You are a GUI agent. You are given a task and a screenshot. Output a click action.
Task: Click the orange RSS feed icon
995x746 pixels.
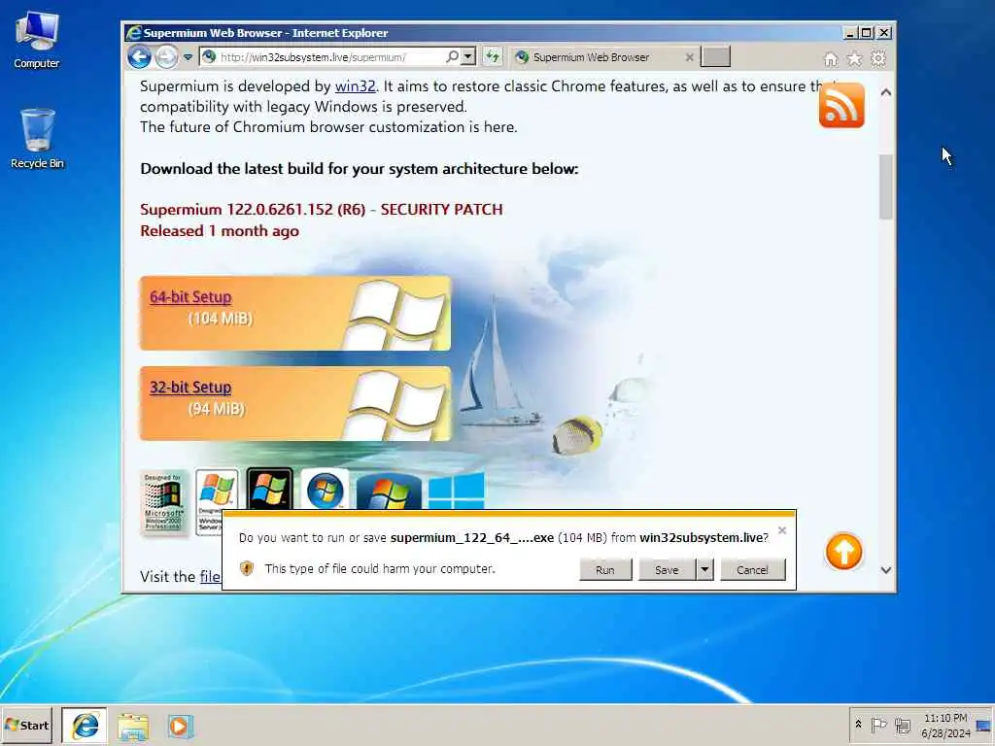point(841,105)
